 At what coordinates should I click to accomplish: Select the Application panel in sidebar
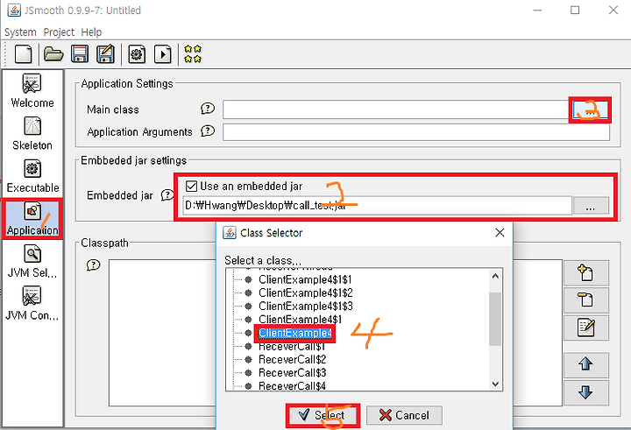[x=32, y=219]
